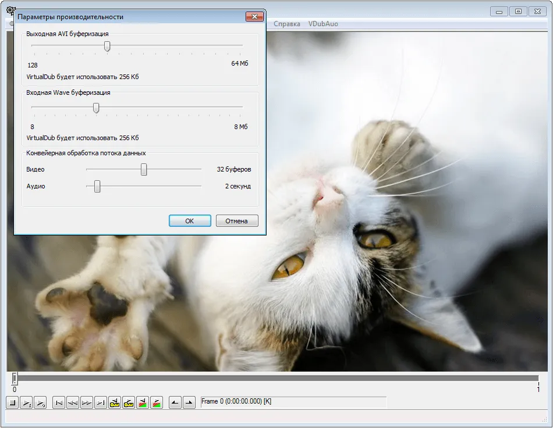Set the selection end mark
Screen dimensions: 553x428
tap(189, 402)
